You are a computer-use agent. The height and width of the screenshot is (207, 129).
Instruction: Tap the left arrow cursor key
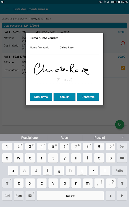[x=110, y=196]
